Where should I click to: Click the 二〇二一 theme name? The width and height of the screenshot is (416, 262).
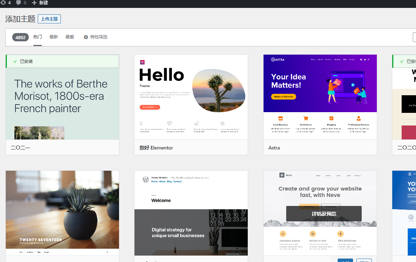tap(20, 148)
